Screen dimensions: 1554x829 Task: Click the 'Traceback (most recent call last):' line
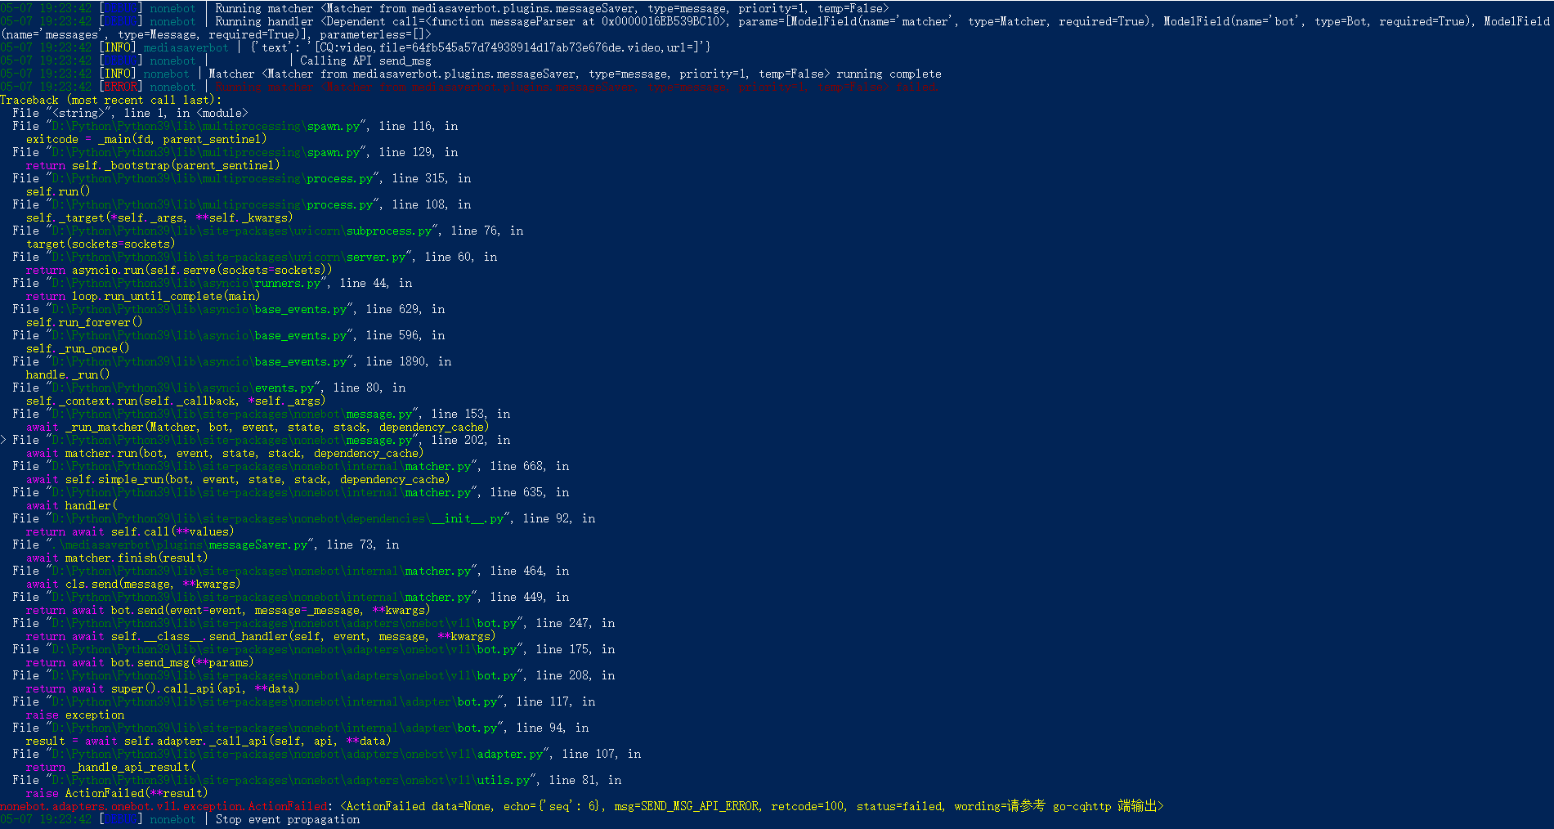pyautogui.click(x=111, y=100)
